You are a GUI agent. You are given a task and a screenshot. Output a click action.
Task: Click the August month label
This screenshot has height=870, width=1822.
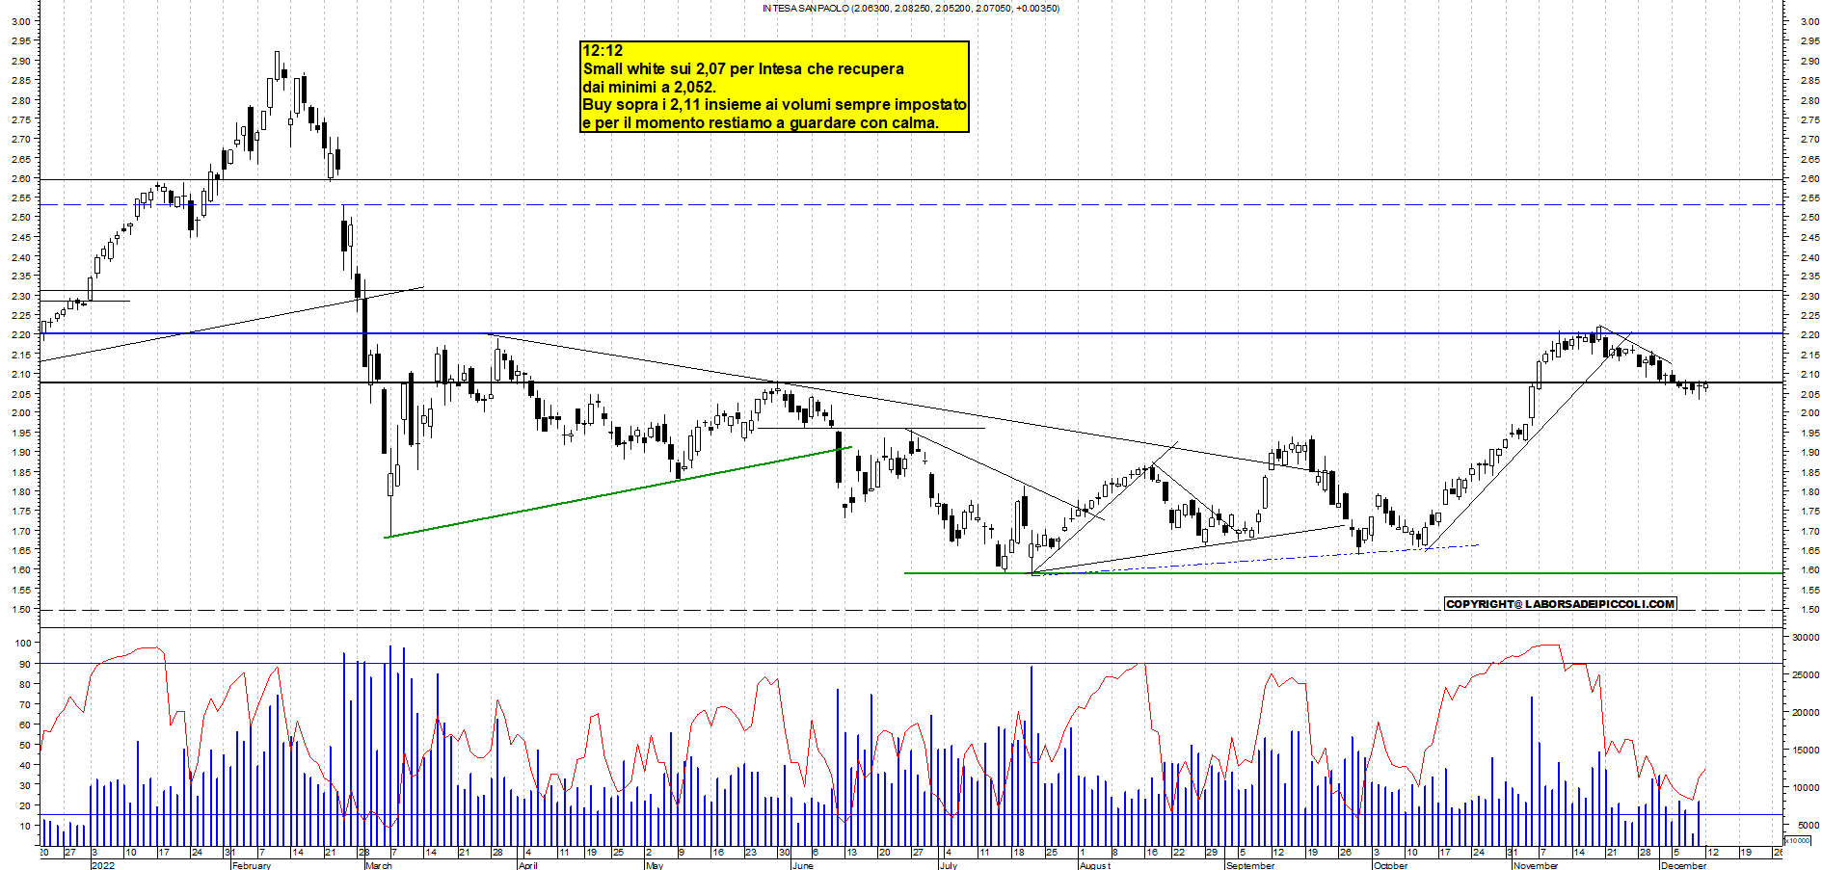[x=1095, y=865]
